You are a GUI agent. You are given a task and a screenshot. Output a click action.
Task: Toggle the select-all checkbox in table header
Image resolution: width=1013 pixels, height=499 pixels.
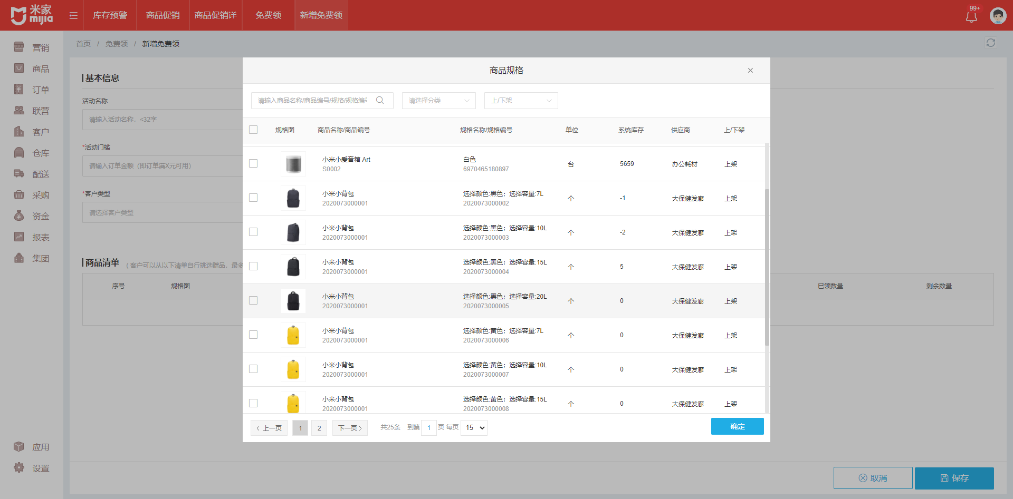[253, 130]
